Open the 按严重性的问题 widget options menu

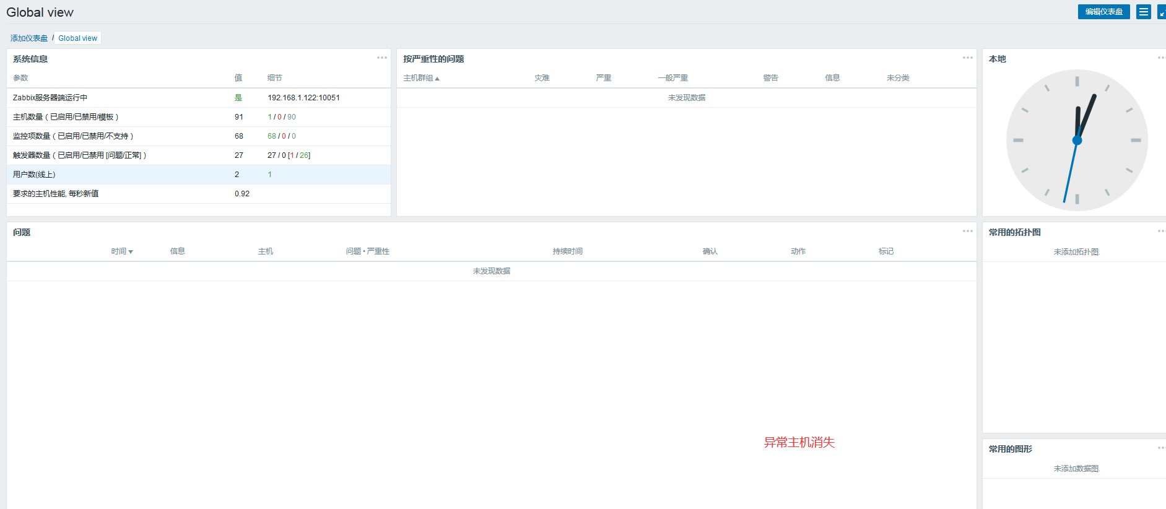(x=967, y=58)
